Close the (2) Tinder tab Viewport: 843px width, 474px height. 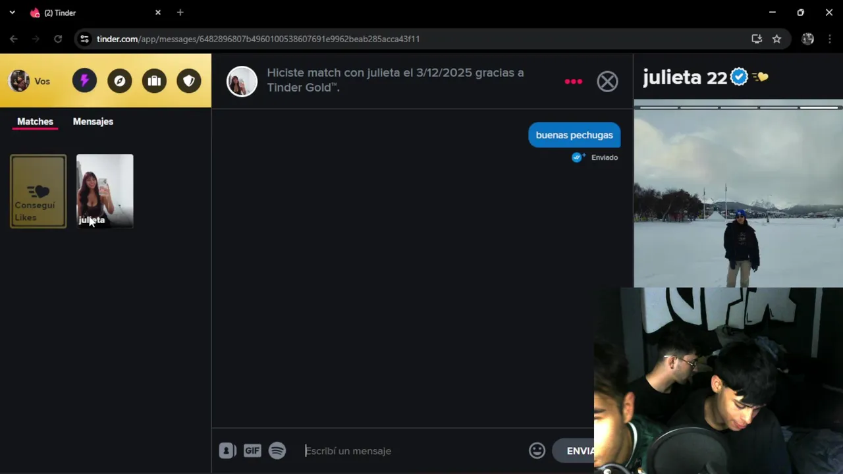(x=158, y=13)
